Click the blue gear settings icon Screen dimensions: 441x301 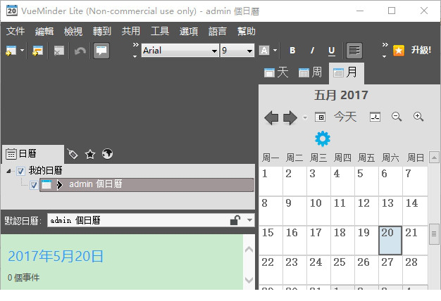[x=323, y=139]
